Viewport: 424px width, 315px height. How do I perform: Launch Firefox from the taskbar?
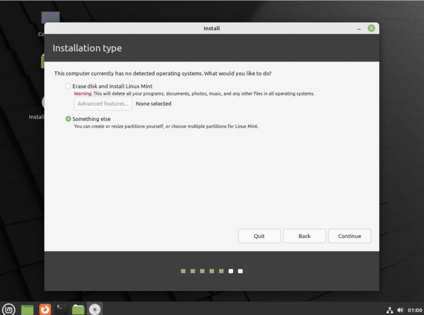coord(45,309)
